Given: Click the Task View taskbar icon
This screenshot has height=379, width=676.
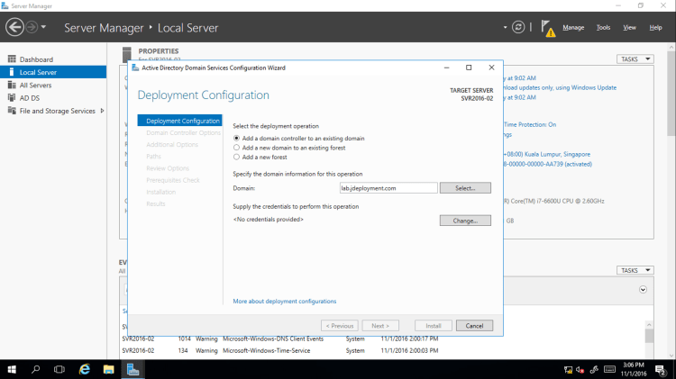Looking at the screenshot, I should pos(59,369).
